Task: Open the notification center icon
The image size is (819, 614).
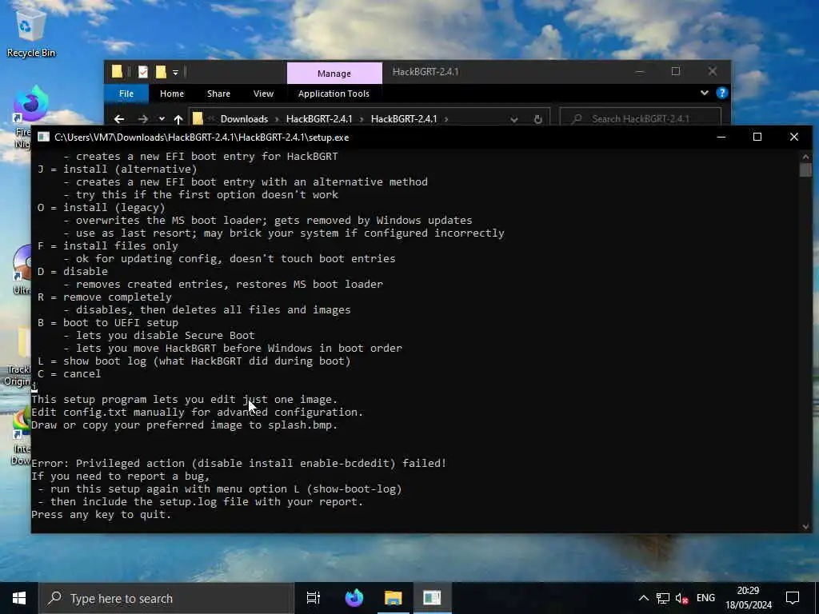Action: tap(793, 598)
